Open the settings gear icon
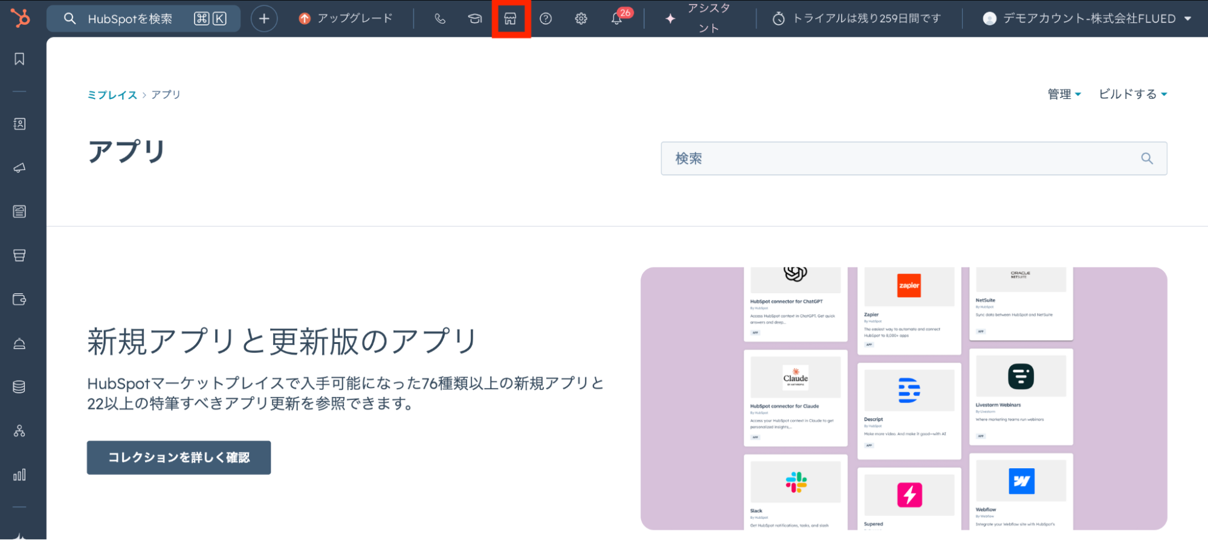This screenshot has width=1208, height=540. 581,19
